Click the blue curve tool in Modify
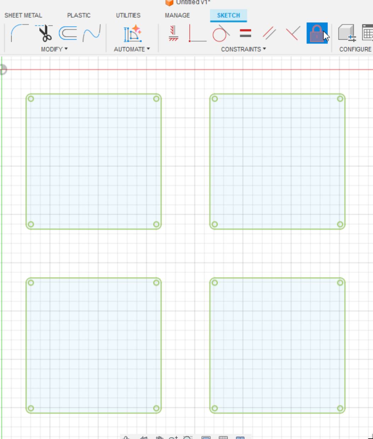The image size is (373, 439). 91,33
